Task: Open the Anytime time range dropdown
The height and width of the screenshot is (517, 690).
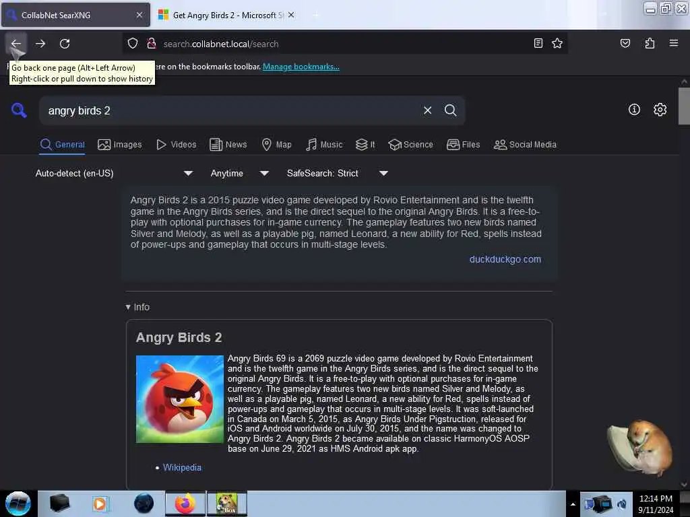Action: [x=239, y=173]
